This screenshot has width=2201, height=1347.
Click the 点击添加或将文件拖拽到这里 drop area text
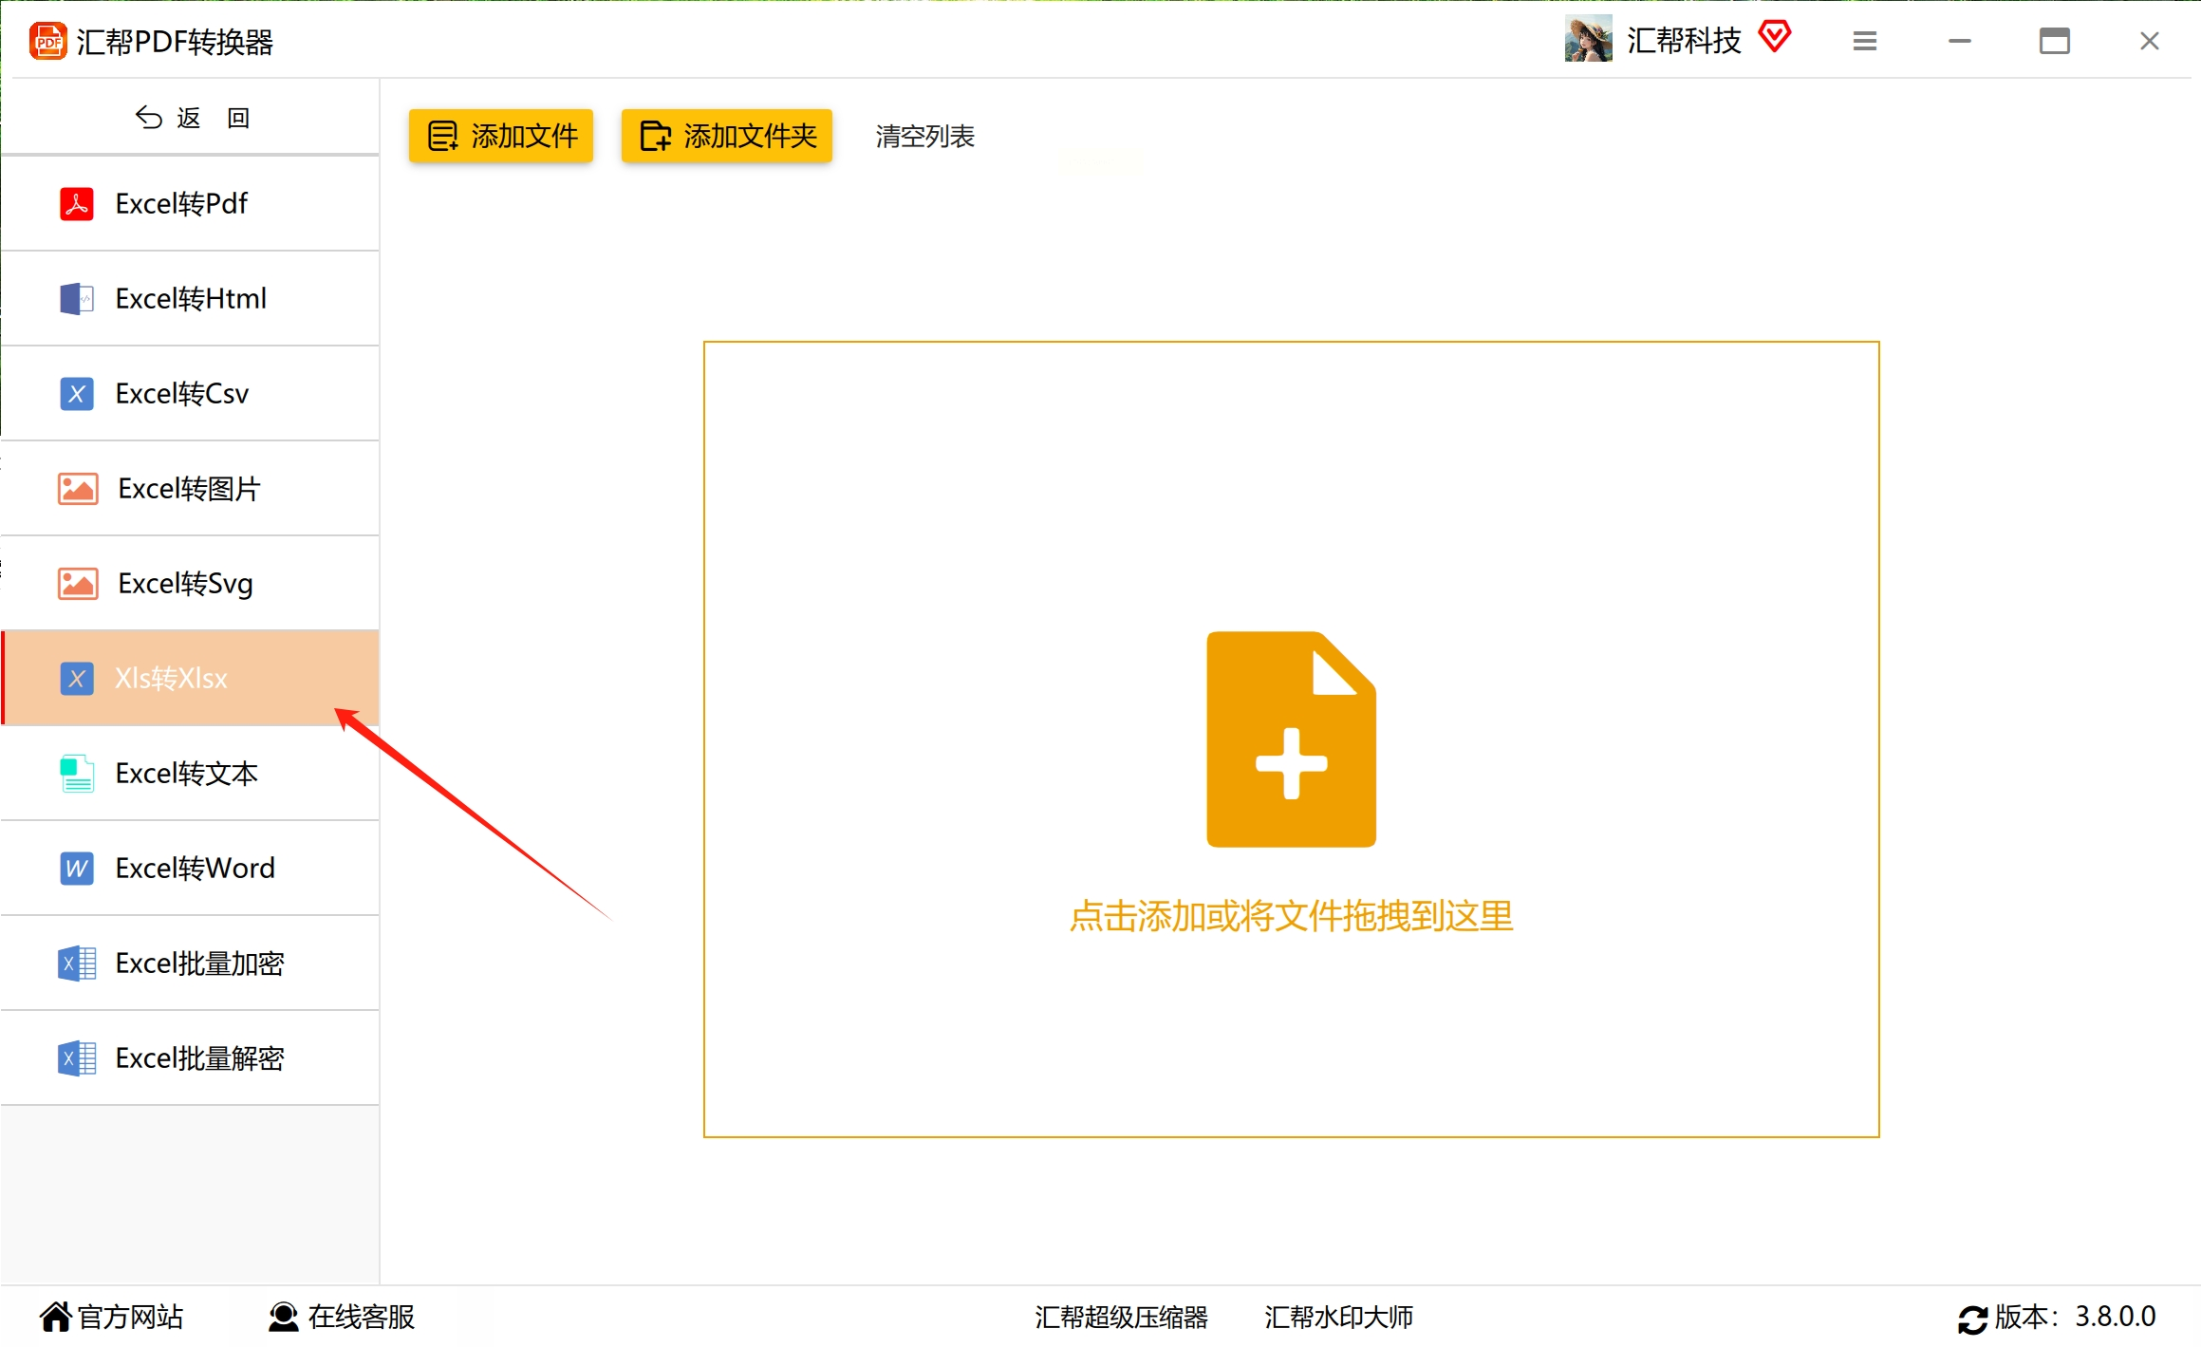(x=1291, y=916)
